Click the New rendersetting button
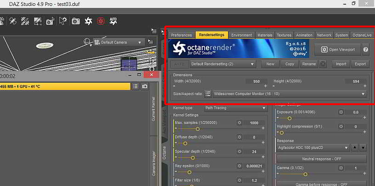Image resolution: width=375 pixels, height=186 pixels. 270,64
